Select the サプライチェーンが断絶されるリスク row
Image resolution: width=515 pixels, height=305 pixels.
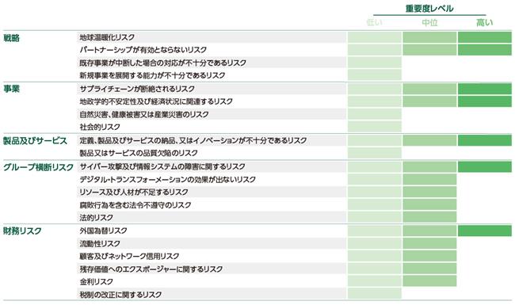coord(212,89)
